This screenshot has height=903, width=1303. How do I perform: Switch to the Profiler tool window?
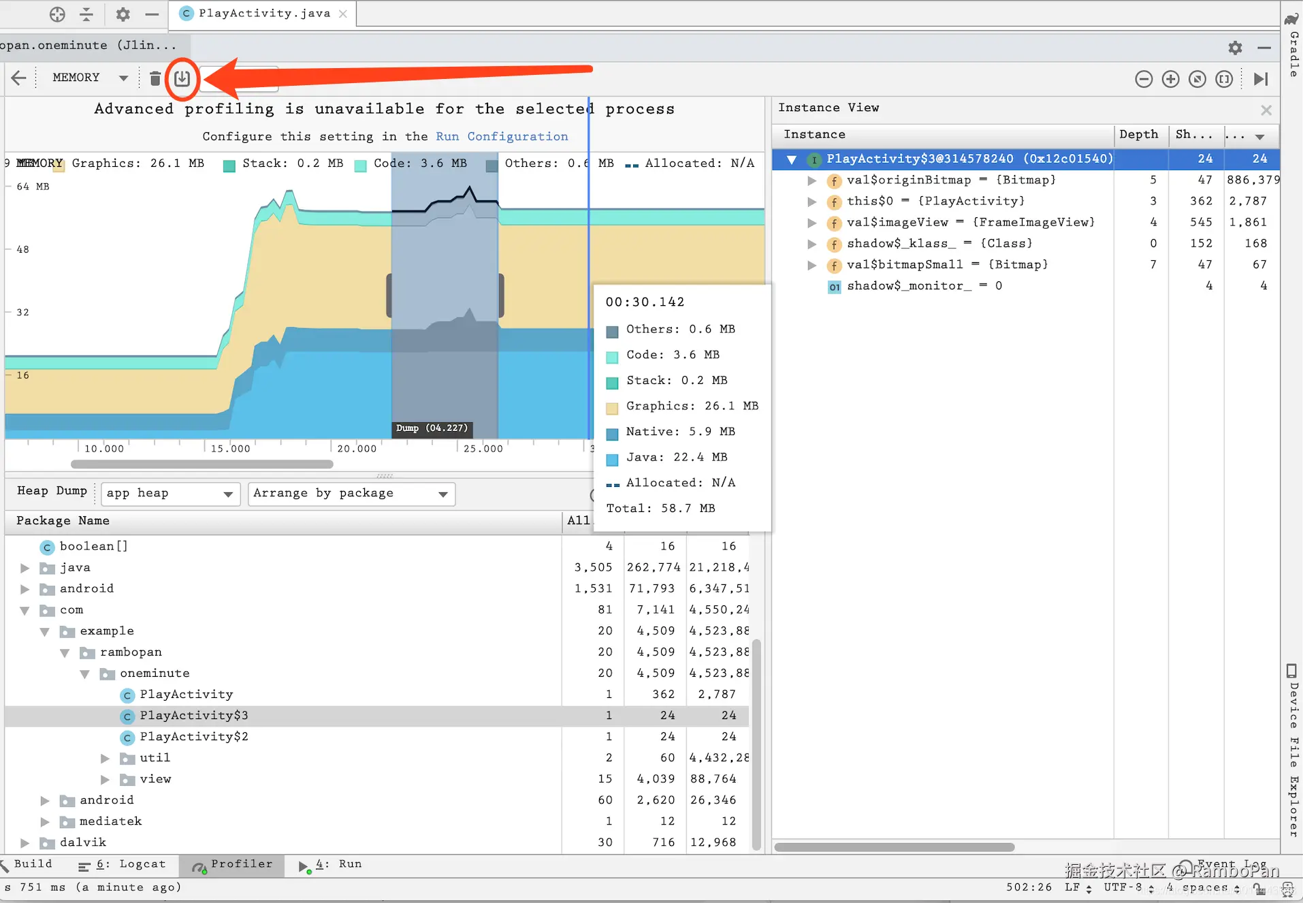tap(232, 864)
